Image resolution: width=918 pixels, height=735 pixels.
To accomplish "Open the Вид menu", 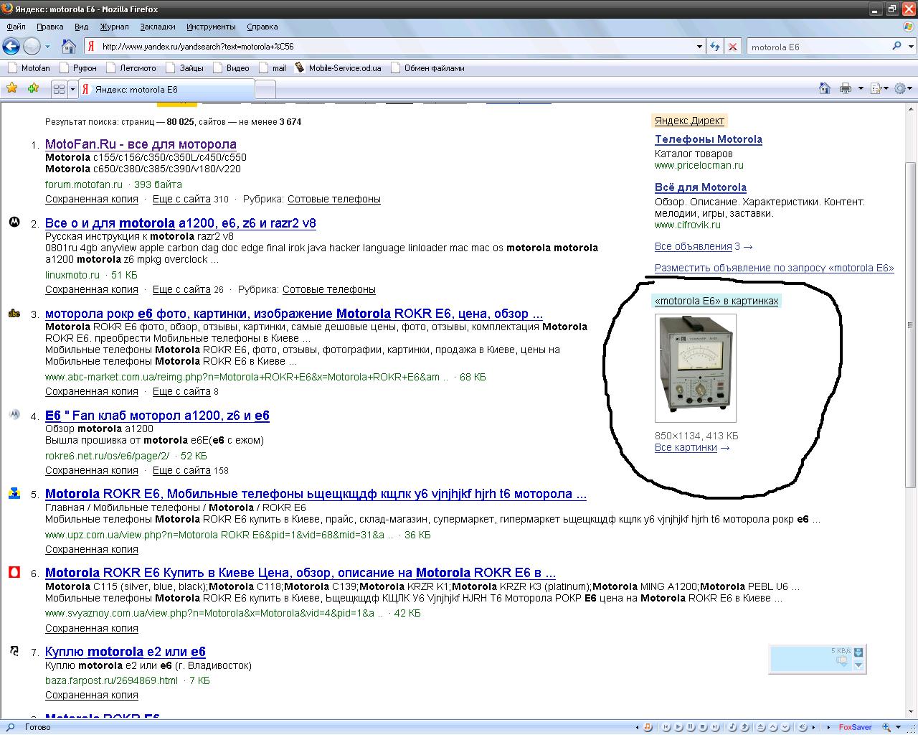I will pos(82,27).
